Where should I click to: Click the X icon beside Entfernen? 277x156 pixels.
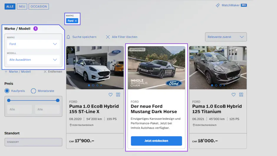pyautogui.click(x=45, y=72)
